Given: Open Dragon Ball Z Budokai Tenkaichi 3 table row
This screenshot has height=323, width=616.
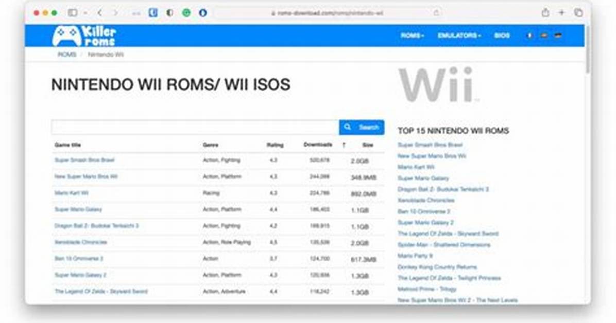Looking at the screenshot, I should pyautogui.click(x=97, y=226).
